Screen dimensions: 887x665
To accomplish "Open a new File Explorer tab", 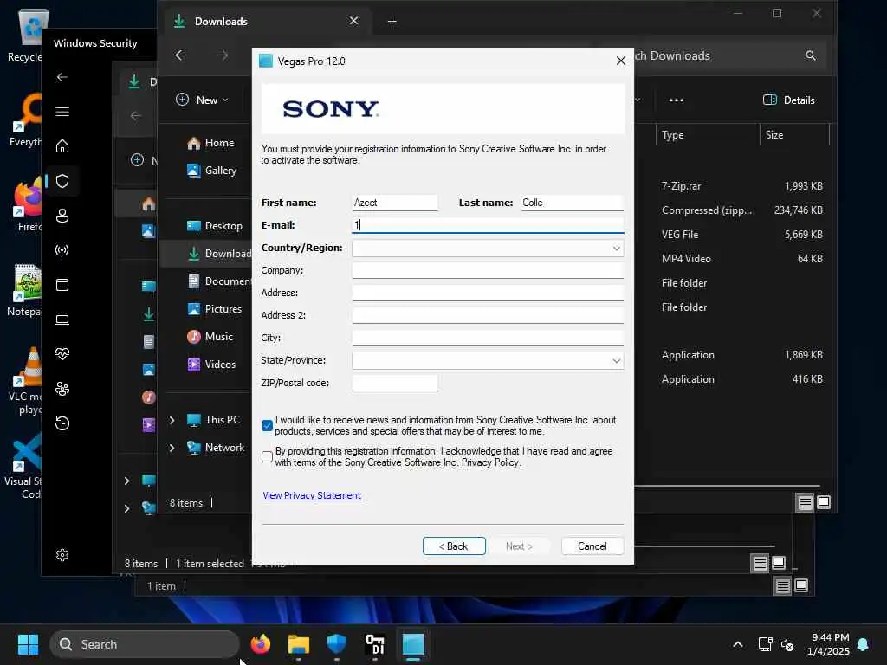I will click(392, 22).
